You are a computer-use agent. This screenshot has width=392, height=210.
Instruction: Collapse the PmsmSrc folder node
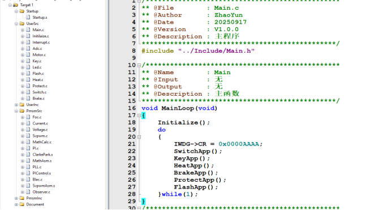16,111
